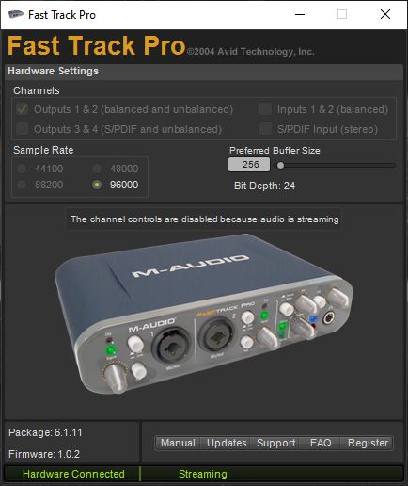Image resolution: width=408 pixels, height=486 pixels.
Task: Click the Register button
Action: click(x=368, y=443)
